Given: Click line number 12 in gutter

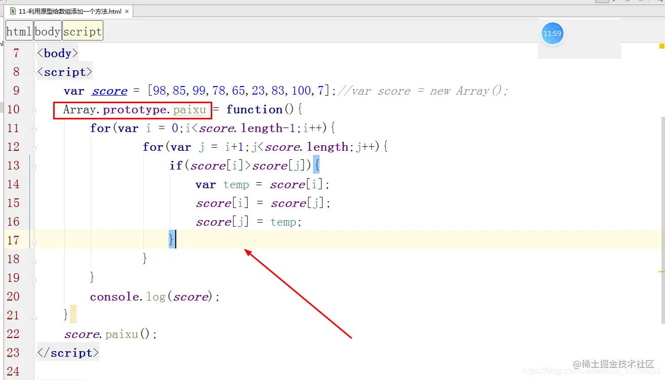Looking at the screenshot, I should 14,147.
